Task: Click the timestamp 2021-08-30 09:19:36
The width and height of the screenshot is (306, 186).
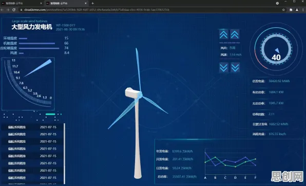Action: point(70,29)
